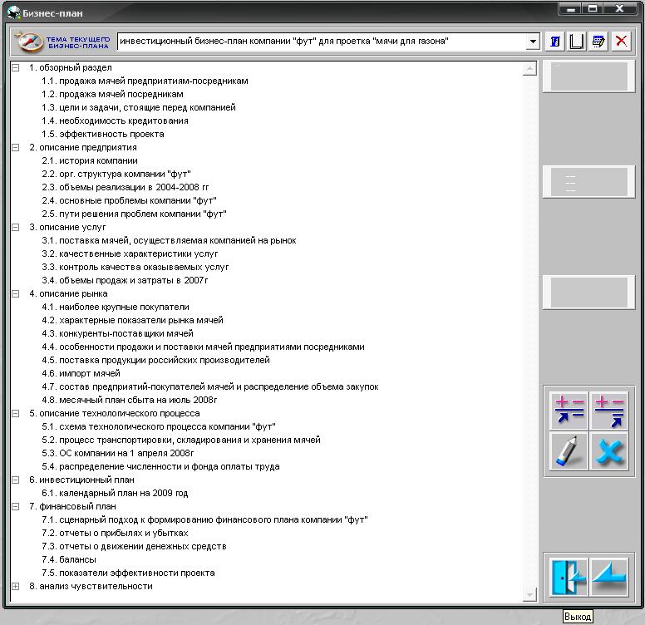
Task: Click the top gray panel button
Action: (x=588, y=76)
